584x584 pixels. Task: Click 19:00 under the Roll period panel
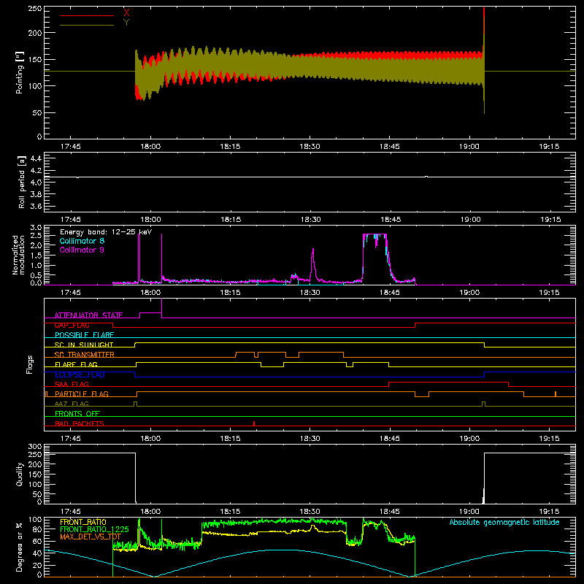pyautogui.click(x=470, y=220)
